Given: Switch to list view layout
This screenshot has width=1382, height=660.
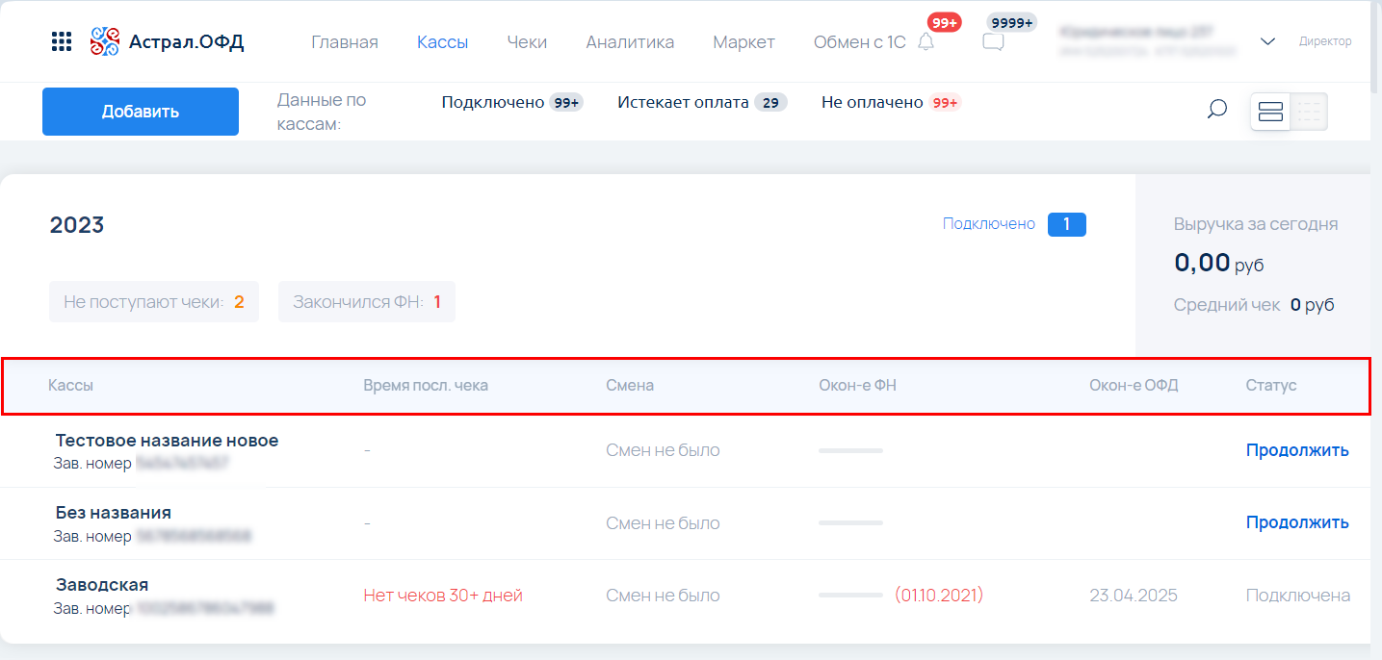Looking at the screenshot, I should (x=1270, y=112).
